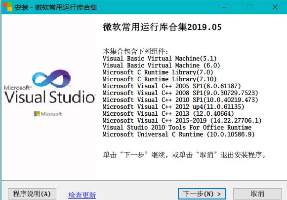The height and width of the screenshot is (200, 287).
Task: Click the Visual Studio infinity logo
Action: point(51,79)
